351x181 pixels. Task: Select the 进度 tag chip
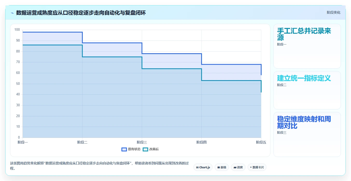[x=238, y=167]
